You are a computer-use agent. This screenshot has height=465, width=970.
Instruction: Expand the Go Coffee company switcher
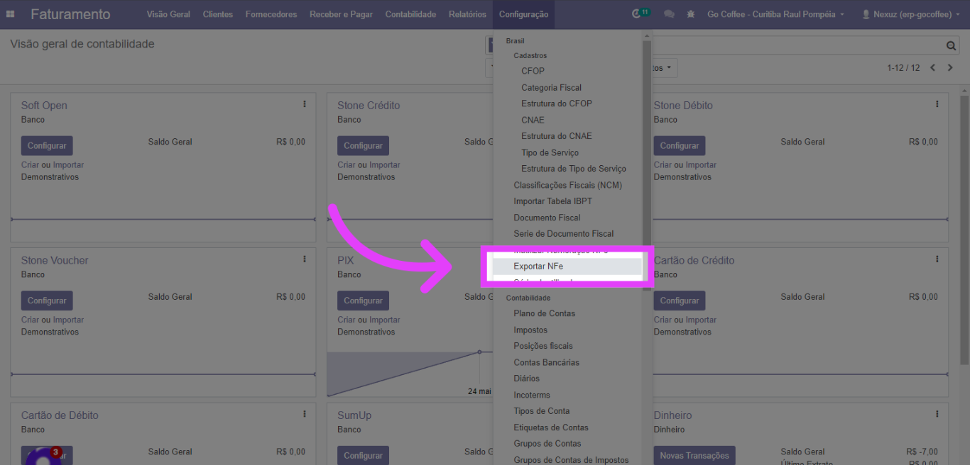775,14
